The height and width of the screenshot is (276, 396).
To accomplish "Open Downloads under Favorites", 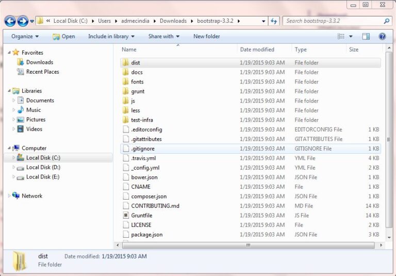I will coord(39,62).
